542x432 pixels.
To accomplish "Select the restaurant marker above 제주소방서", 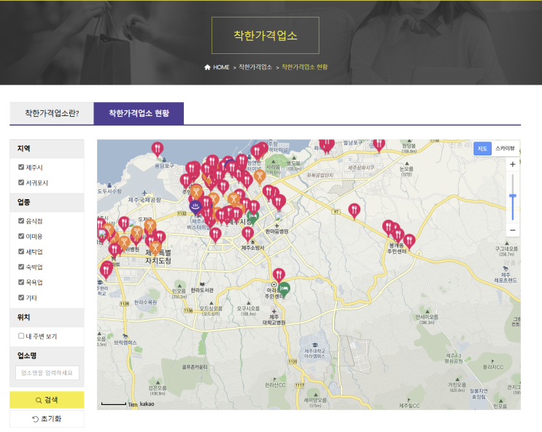I will [247, 234].
